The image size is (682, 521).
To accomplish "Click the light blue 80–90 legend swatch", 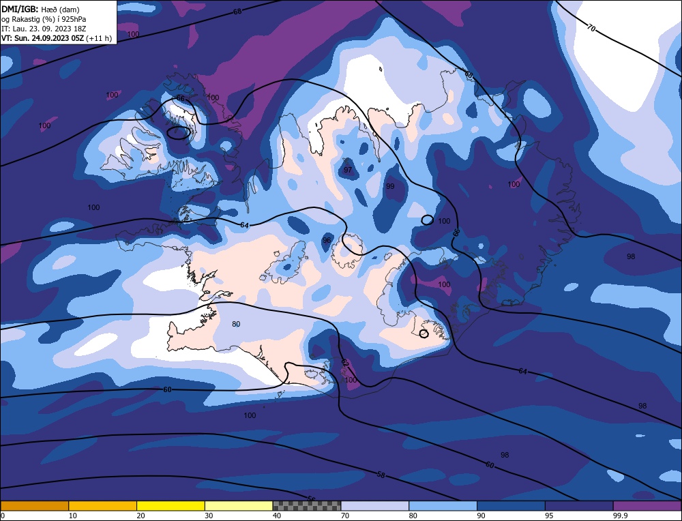I will pos(443,505).
